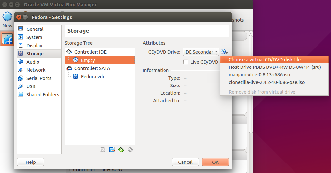Open Network settings category
The width and height of the screenshot is (331, 173).
click(x=39, y=70)
